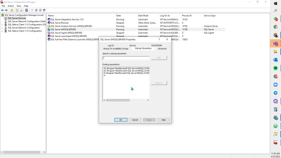
Task: Open Telegram from the taskbar
Action: pos(275,93)
